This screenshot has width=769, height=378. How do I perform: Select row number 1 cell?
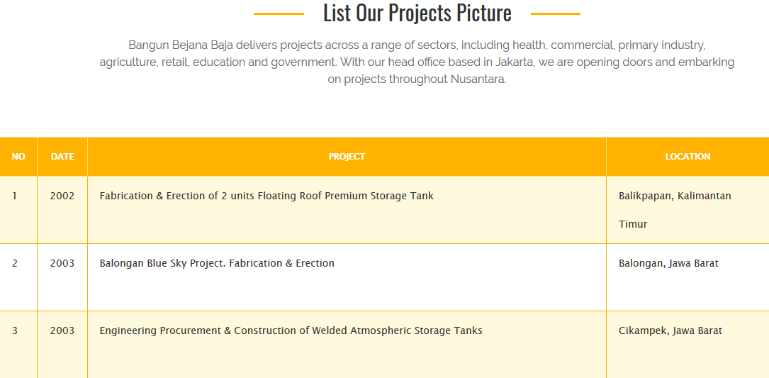(x=15, y=196)
